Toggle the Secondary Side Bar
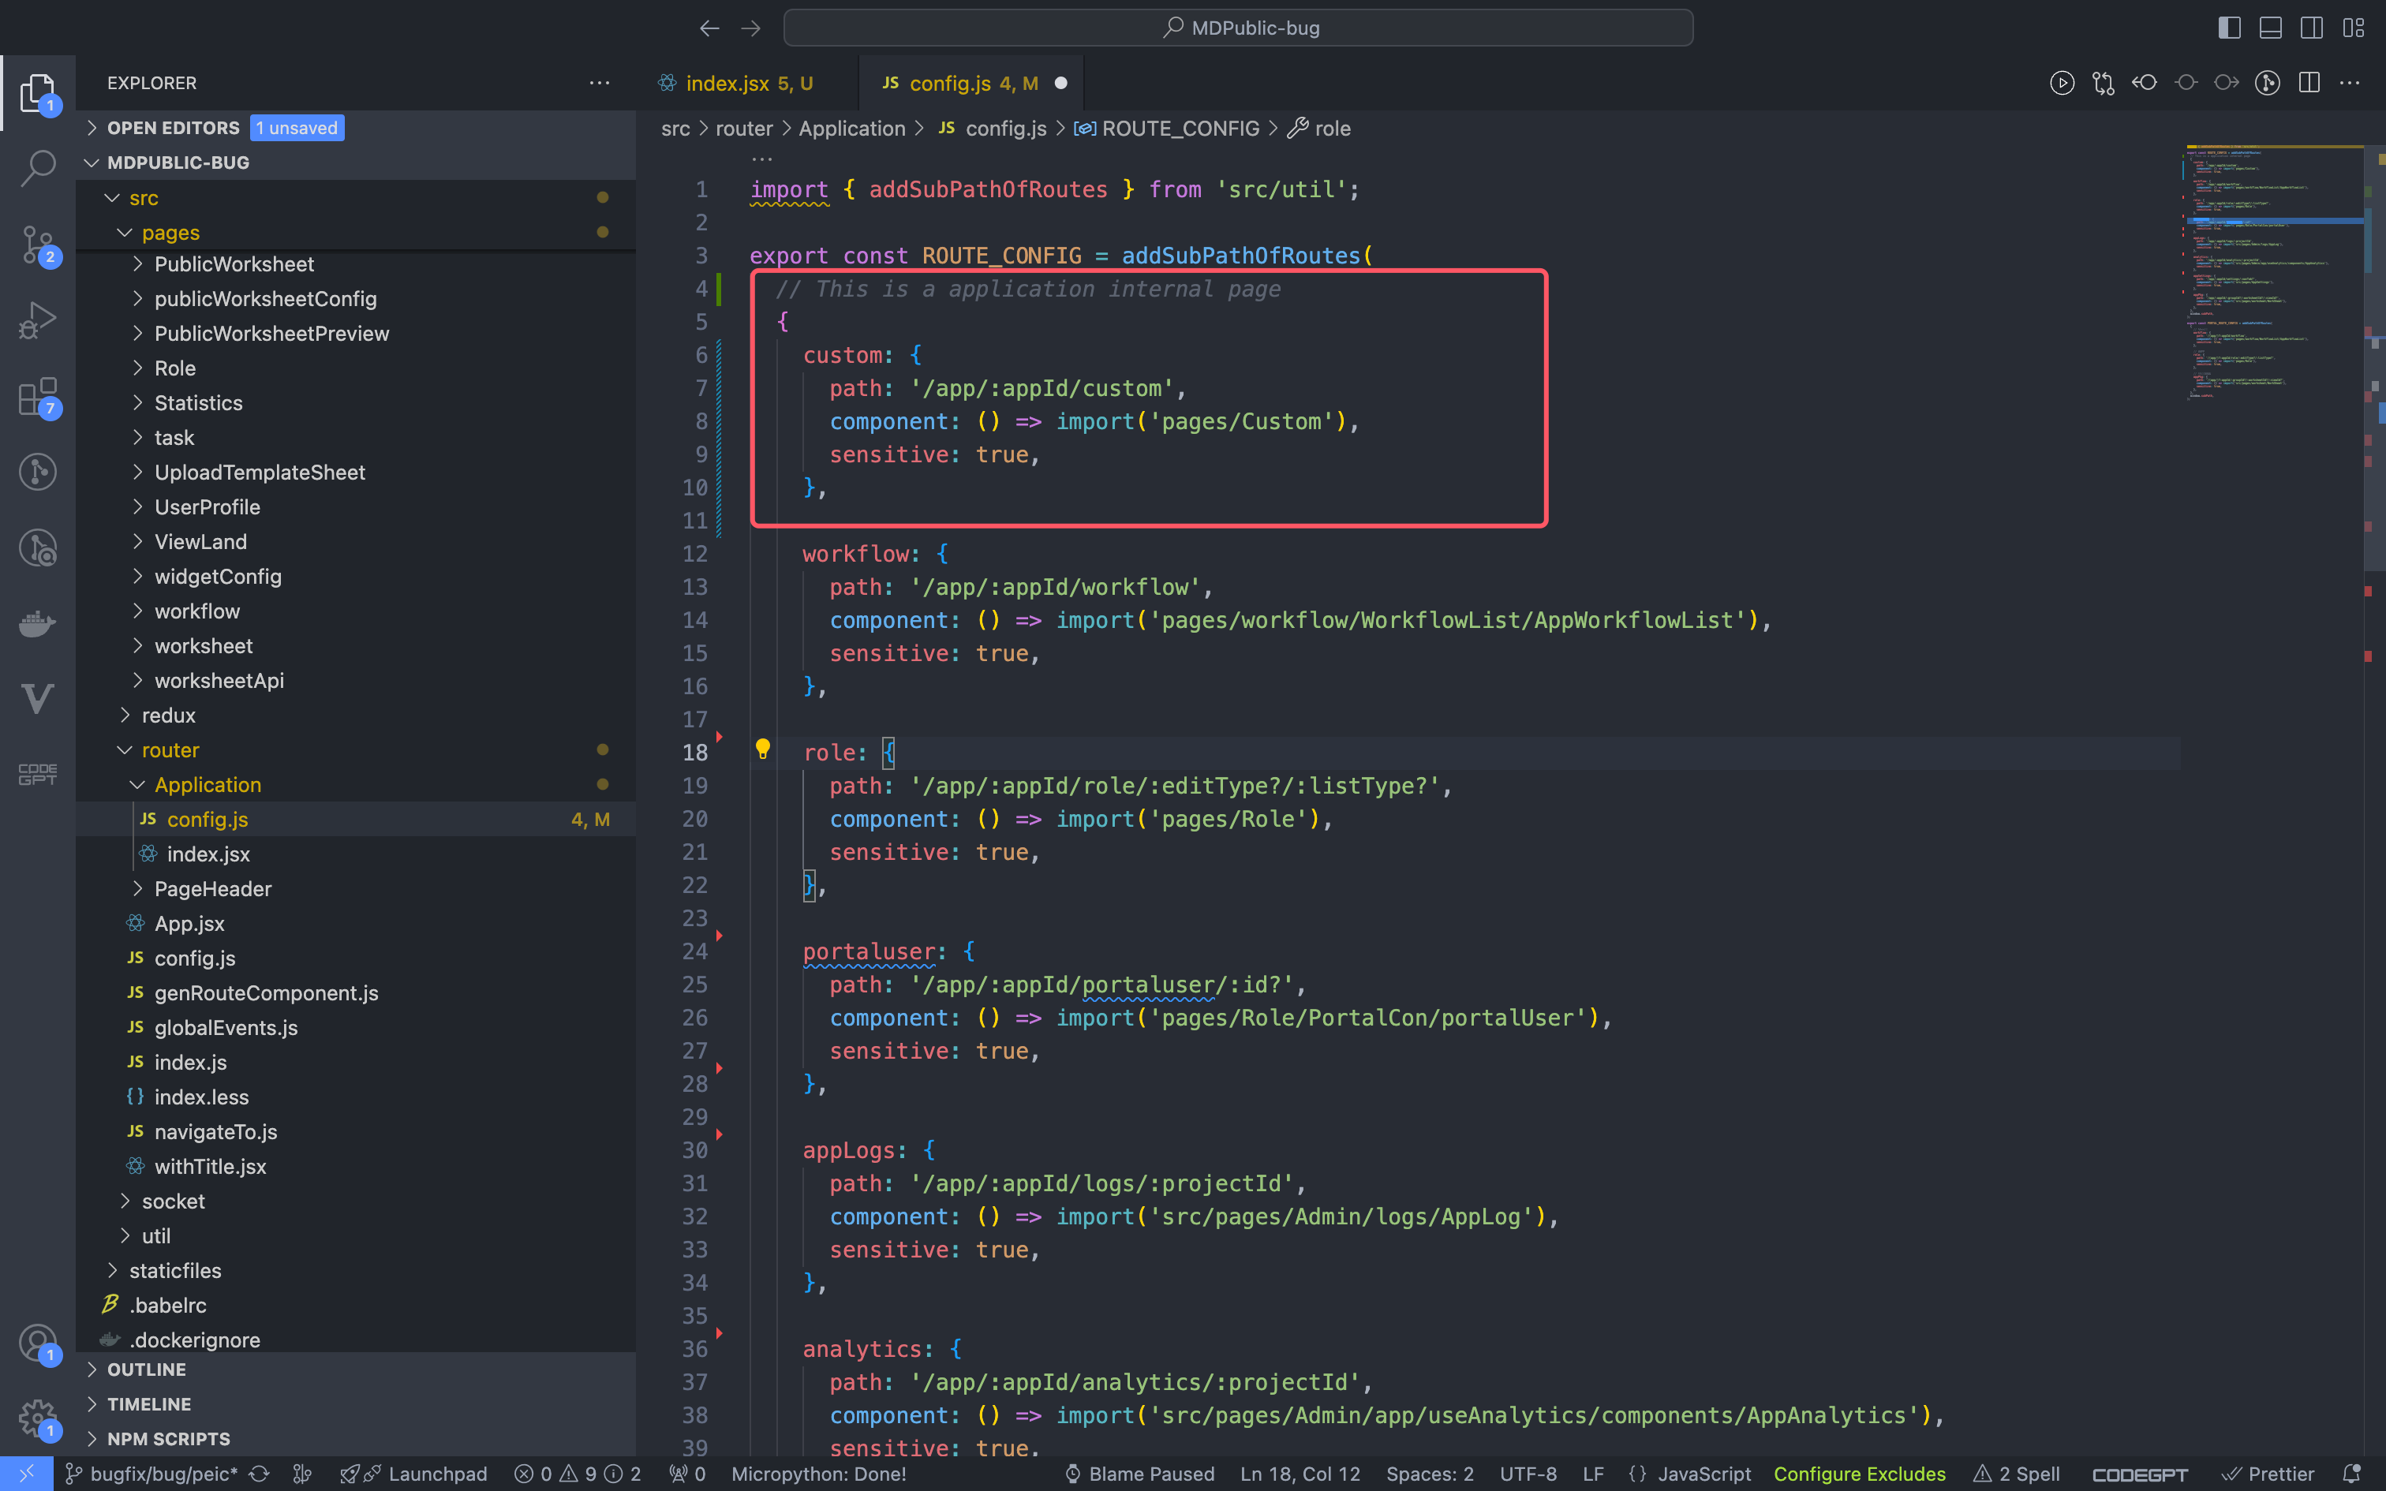 tap(2312, 28)
